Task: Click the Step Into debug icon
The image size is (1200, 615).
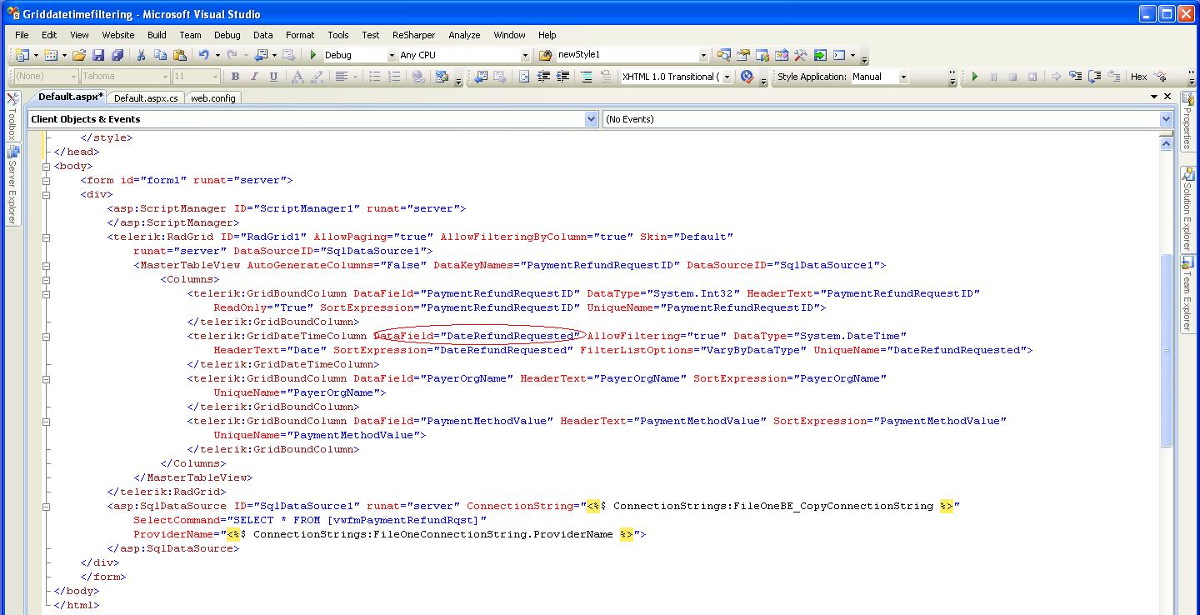Action: 1075,77
